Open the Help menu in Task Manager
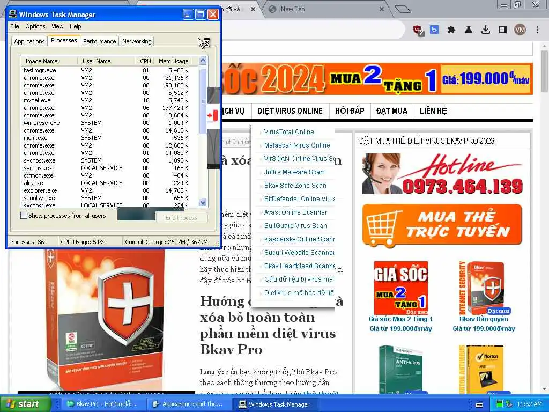The width and height of the screenshot is (549, 412). point(75,26)
